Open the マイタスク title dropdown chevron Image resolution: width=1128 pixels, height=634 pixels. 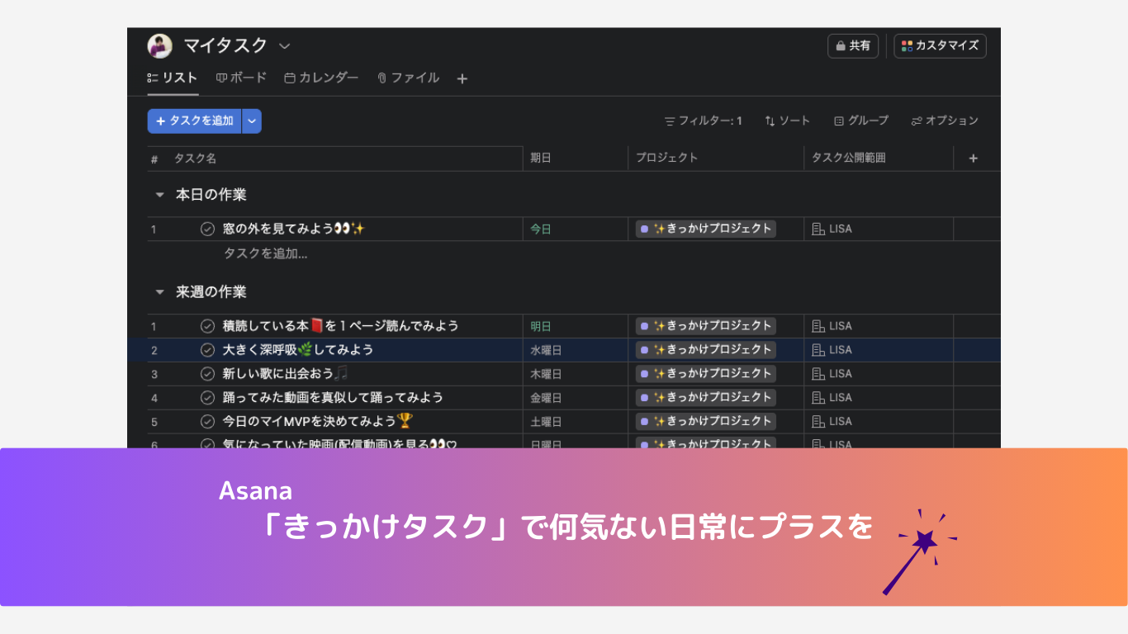285,45
